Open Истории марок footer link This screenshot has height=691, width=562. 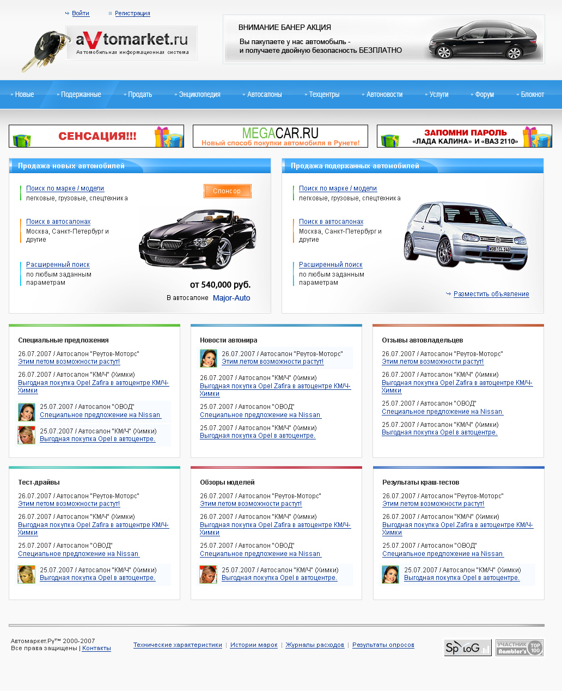[254, 645]
